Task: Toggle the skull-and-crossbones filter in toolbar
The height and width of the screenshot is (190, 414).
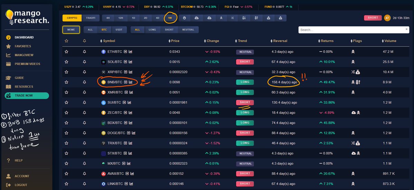Action: tap(221, 18)
